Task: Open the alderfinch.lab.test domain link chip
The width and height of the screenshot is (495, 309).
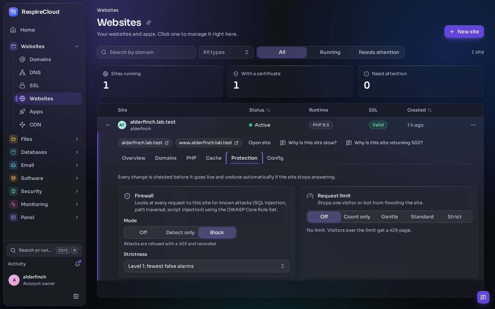Action: coord(145,143)
